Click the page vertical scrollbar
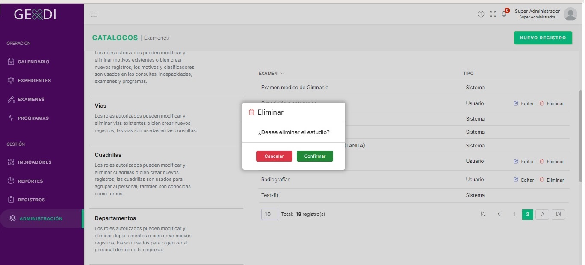Screen dimensions: 585x265 580,136
